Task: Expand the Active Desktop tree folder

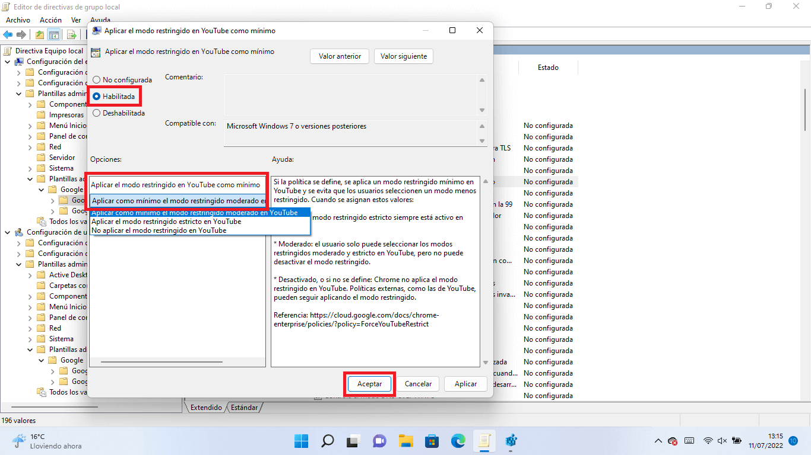Action: (x=30, y=275)
